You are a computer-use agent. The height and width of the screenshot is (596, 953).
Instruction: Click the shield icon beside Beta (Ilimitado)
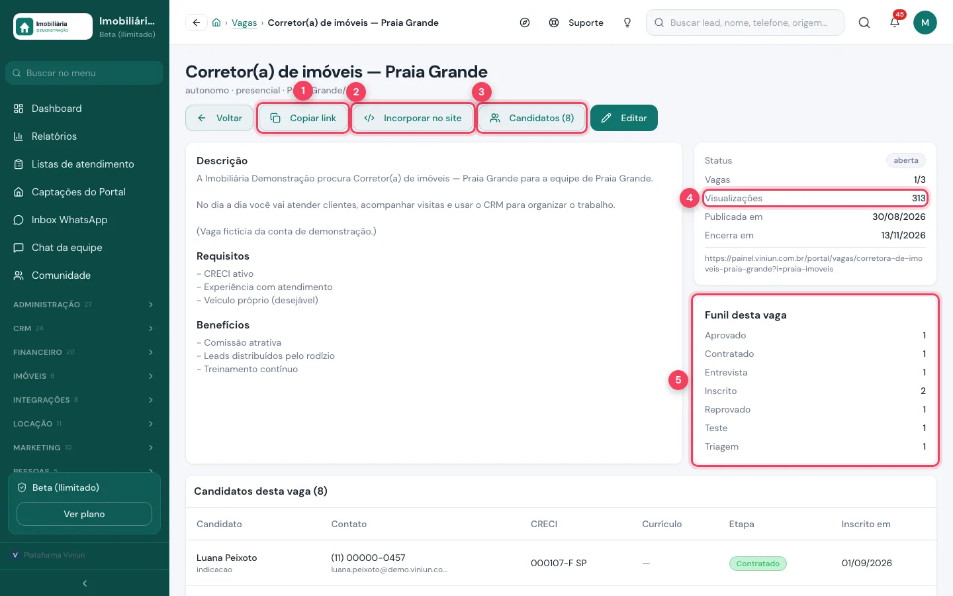click(22, 487)
